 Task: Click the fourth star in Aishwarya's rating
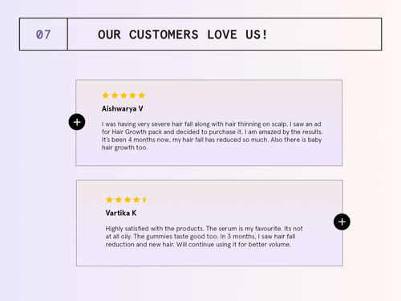click(132, 96)
